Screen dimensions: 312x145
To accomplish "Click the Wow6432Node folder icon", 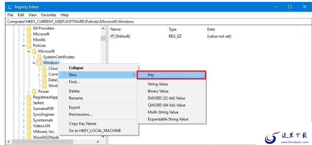I will [x=29, y=137].
